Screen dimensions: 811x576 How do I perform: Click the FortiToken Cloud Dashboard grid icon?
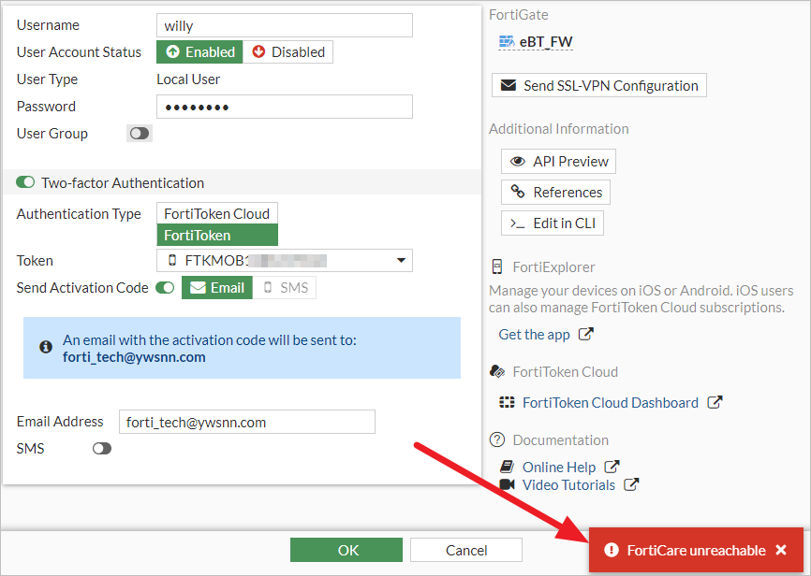point(507,402)
